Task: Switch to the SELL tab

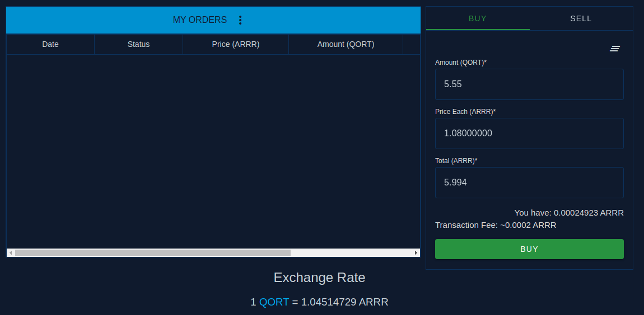Action: (x=581, y=18)
